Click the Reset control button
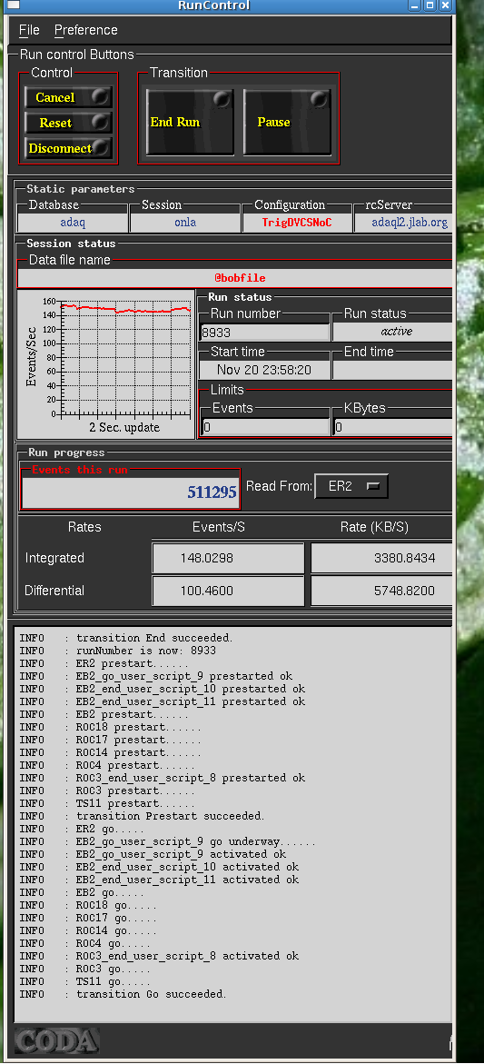This screenshot has height=1064, width=484. [x=68, y=123]
